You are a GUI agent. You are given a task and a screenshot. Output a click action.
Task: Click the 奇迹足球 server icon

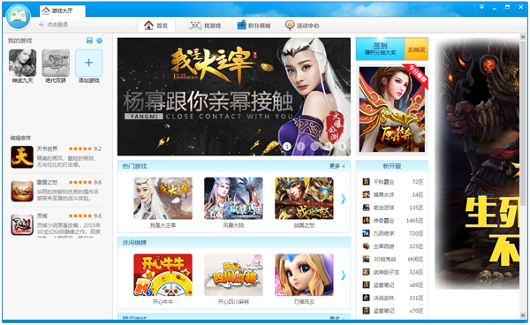(366, 208)
